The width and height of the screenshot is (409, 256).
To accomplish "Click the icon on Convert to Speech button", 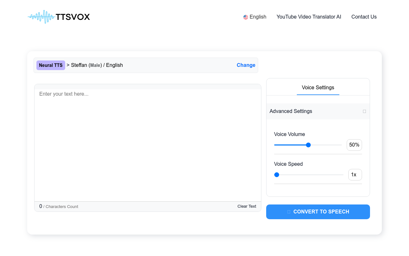I will click(289, 212).
